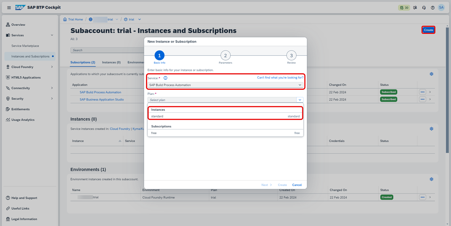The width and height of the screenshot is (451, 226).
Task: Open details arrow for SAP Build Process Automation row
Action: point(430,92)
